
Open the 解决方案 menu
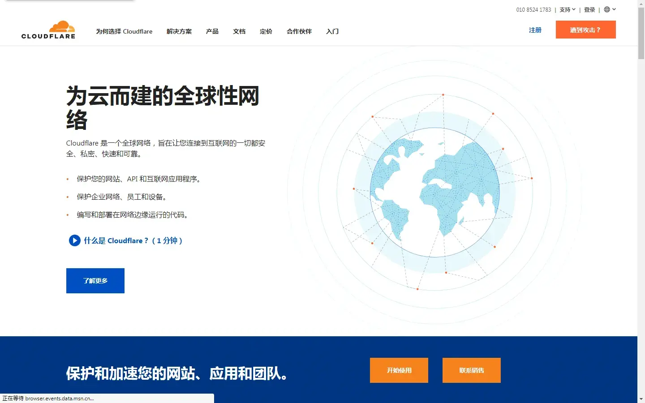tap(179, 31)
